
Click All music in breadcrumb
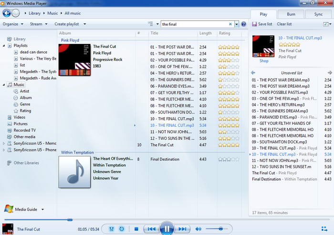pyautogui.click(x=73, y=13)
